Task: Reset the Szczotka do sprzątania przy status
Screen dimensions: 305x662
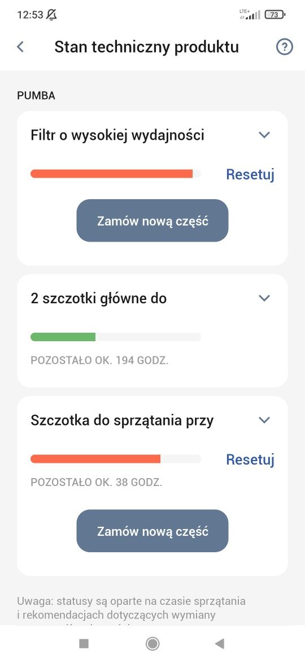Action: (x=250, y=459)
